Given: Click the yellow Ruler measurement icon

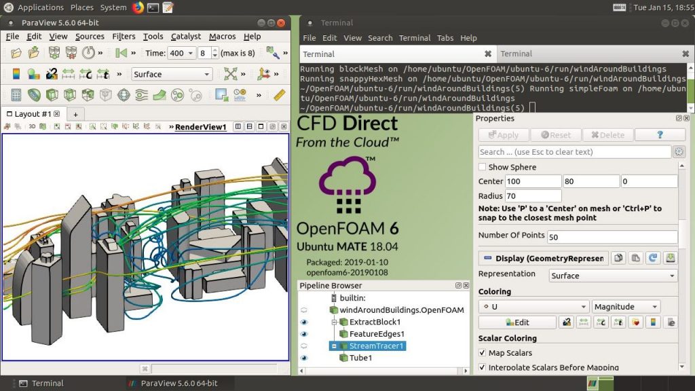Looking at the screenshot, I should click(x=279, y=95).
